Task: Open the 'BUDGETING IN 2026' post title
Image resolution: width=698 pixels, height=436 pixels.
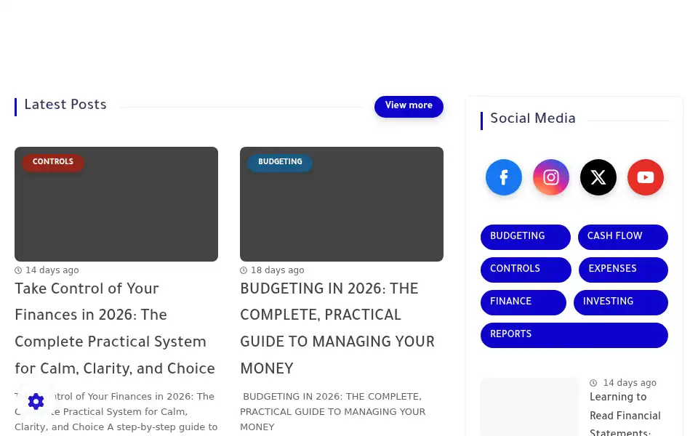Action: [337, 328]
